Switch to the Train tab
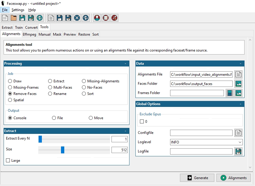255x186 pixels. click(19, 27)
